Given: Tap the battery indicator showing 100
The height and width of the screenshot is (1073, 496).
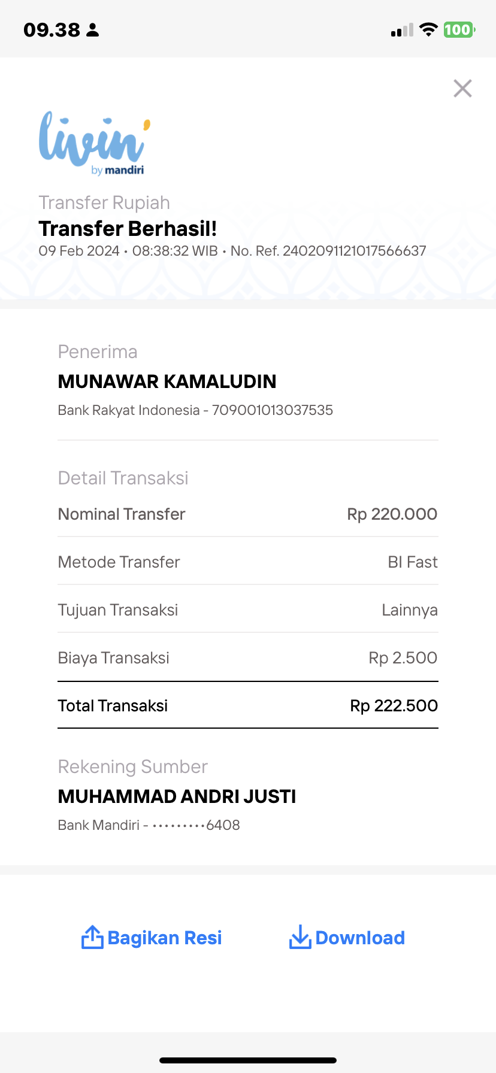Looking at the screenshot, I should [459, 29].
